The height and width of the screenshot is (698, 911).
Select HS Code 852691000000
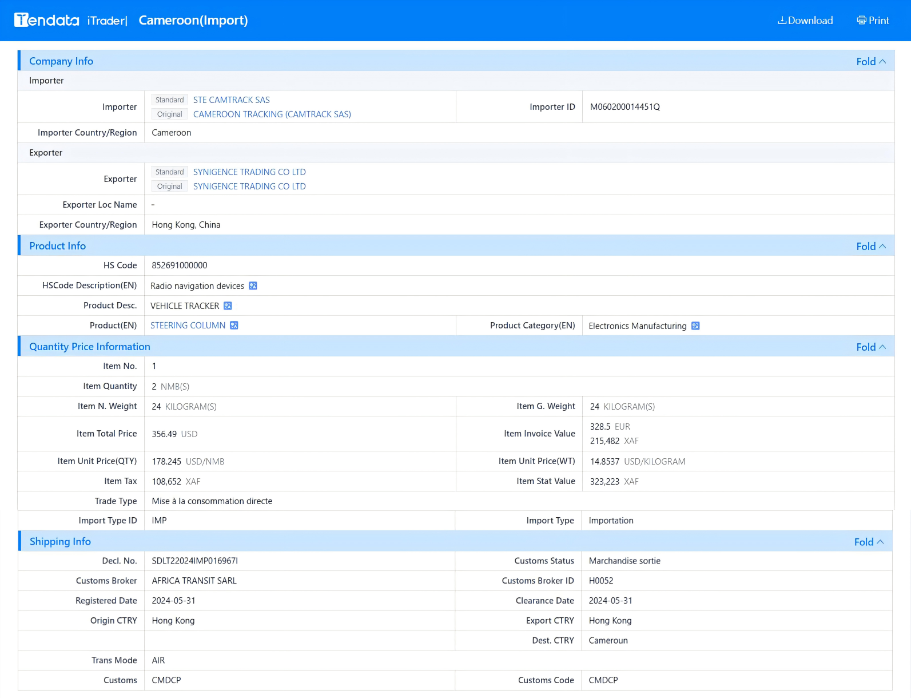(x=180, y=265)
